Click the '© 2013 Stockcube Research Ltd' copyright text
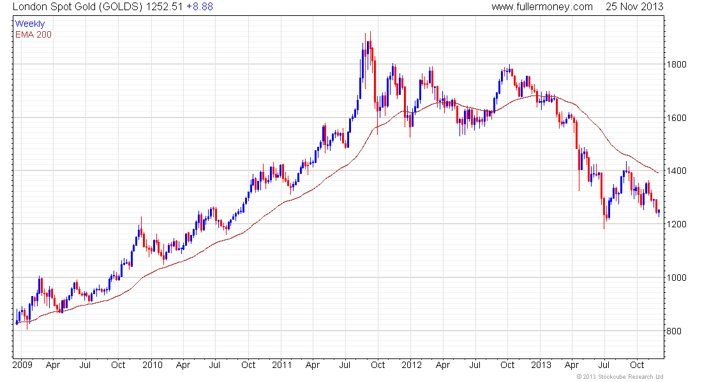The height and width of the screenshot is (382, 702). pos(620,377)
